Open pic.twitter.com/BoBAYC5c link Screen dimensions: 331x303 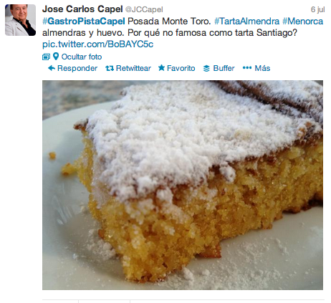click(x=97, y=44)
